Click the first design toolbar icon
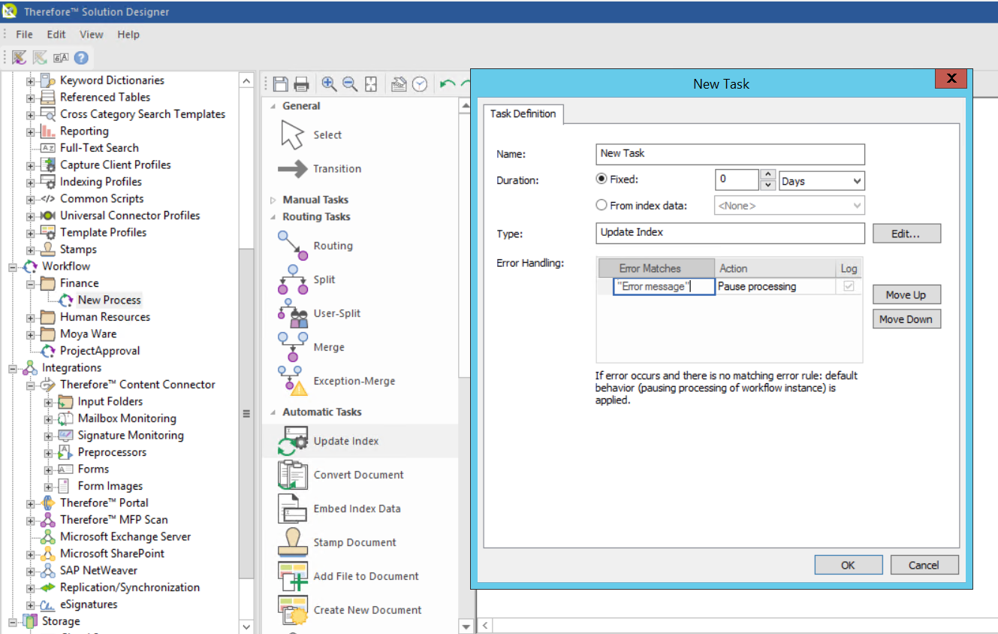Image resolution: width=998 pixels, height=634 pixels. pyautogui.click(x=20, y=58)
